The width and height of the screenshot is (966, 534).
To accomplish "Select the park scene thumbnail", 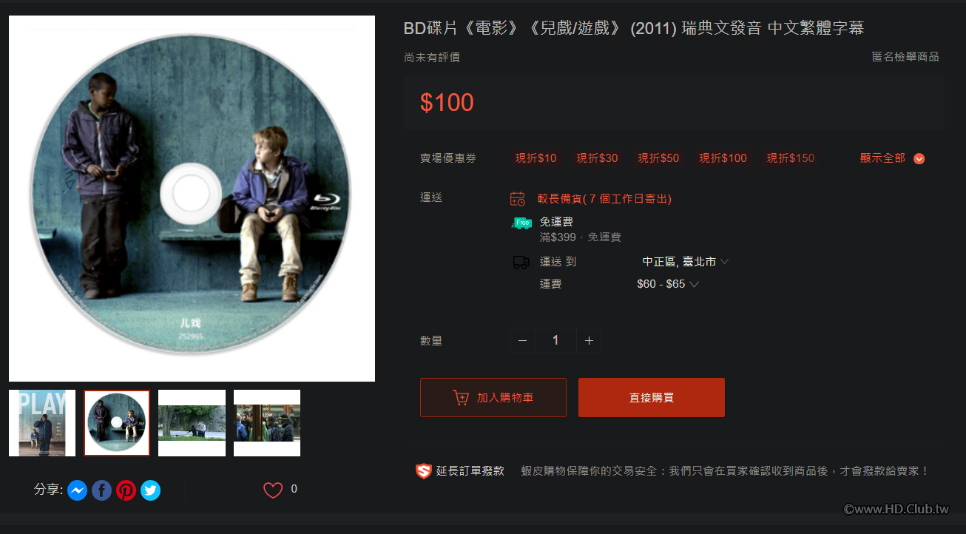I will [x=192, y=423].
